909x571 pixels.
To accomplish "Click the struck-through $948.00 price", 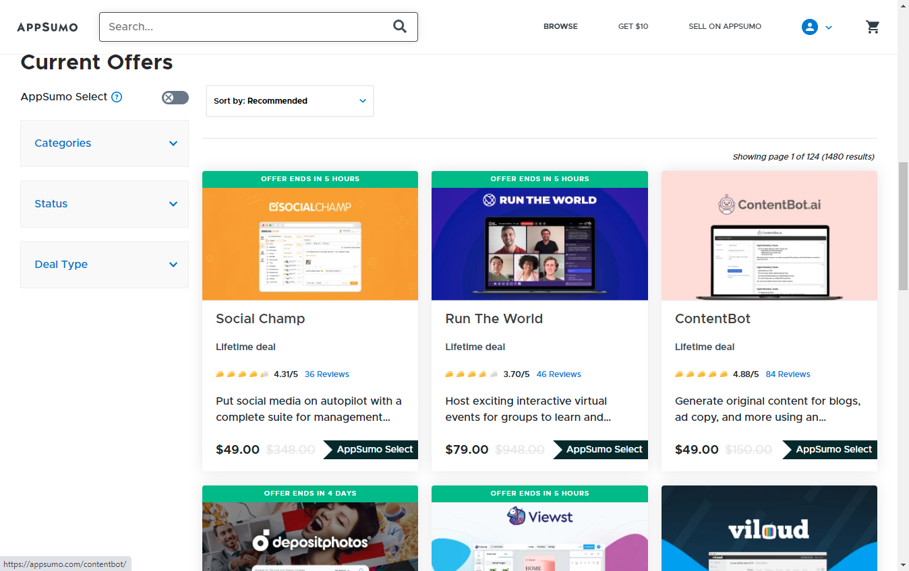I will 520,450.
